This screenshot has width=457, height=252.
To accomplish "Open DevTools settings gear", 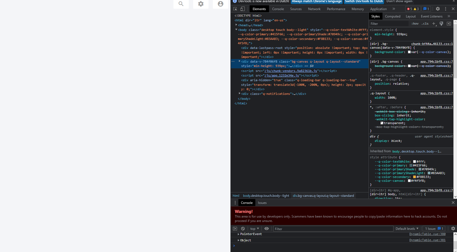I will [438, 9].
